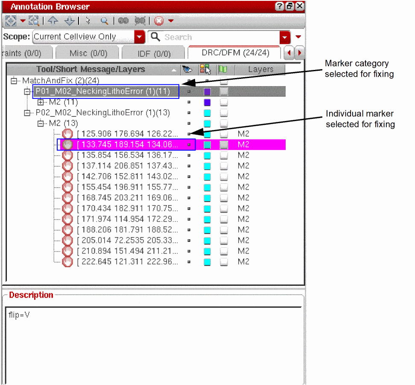Click the stop-hand icon of the 210.894 marker
415x385 pixels.
[x=67, y=251]
